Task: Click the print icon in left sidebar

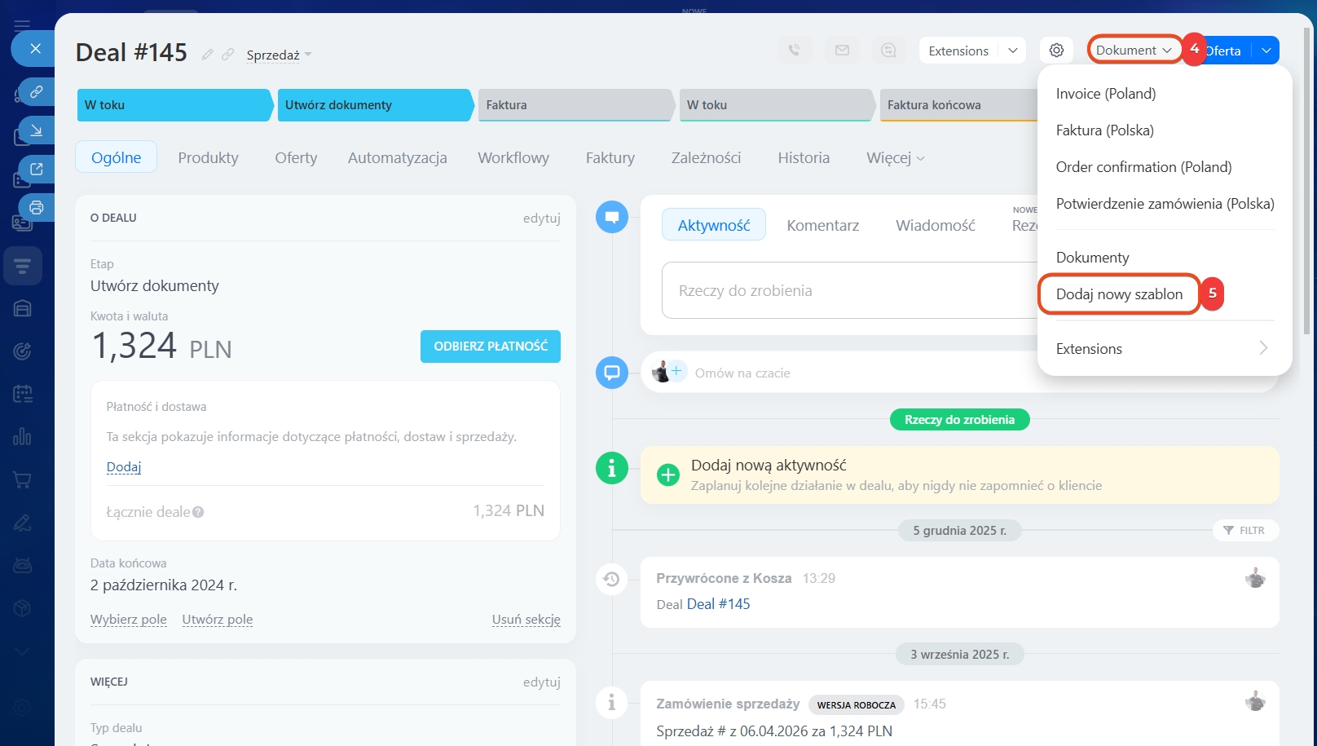Action: [36, 207]
